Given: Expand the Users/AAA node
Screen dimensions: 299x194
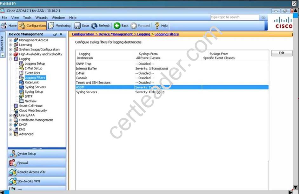Looking at the screenshot, I should [10, 115].
